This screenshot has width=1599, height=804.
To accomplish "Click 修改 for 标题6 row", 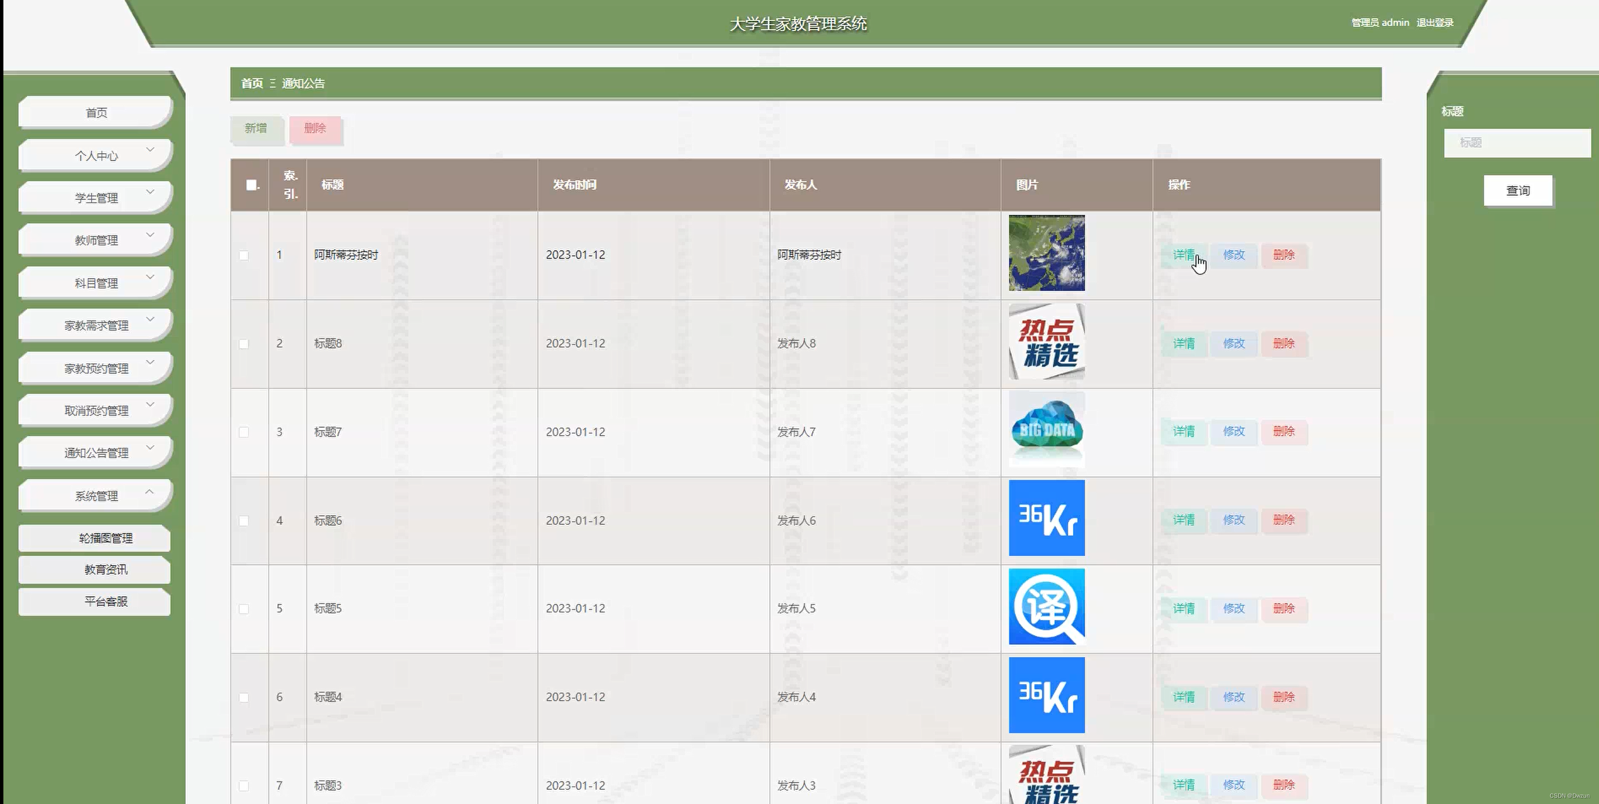I will click(1234, 520).
